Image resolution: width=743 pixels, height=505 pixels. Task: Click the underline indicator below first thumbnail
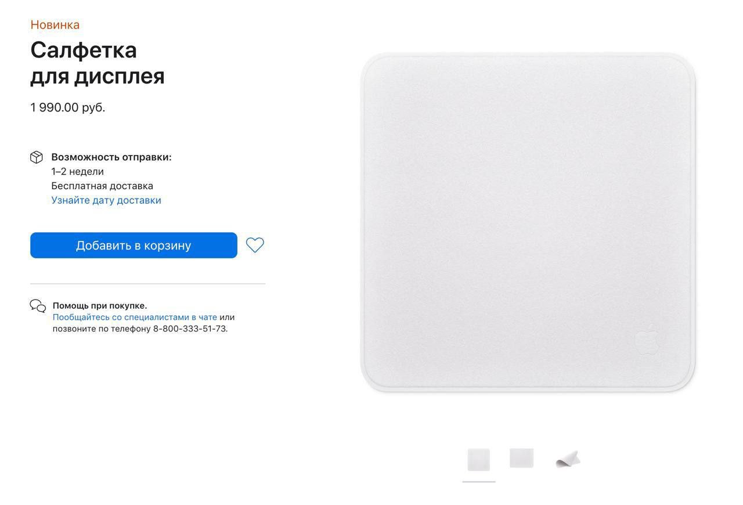click(x=479, y=482)
